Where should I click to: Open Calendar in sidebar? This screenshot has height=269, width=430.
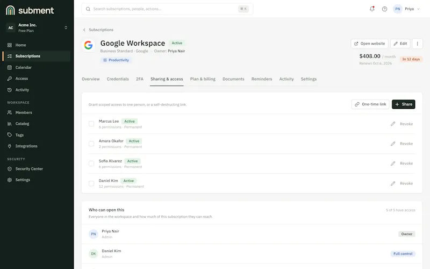tap(36, 68)
